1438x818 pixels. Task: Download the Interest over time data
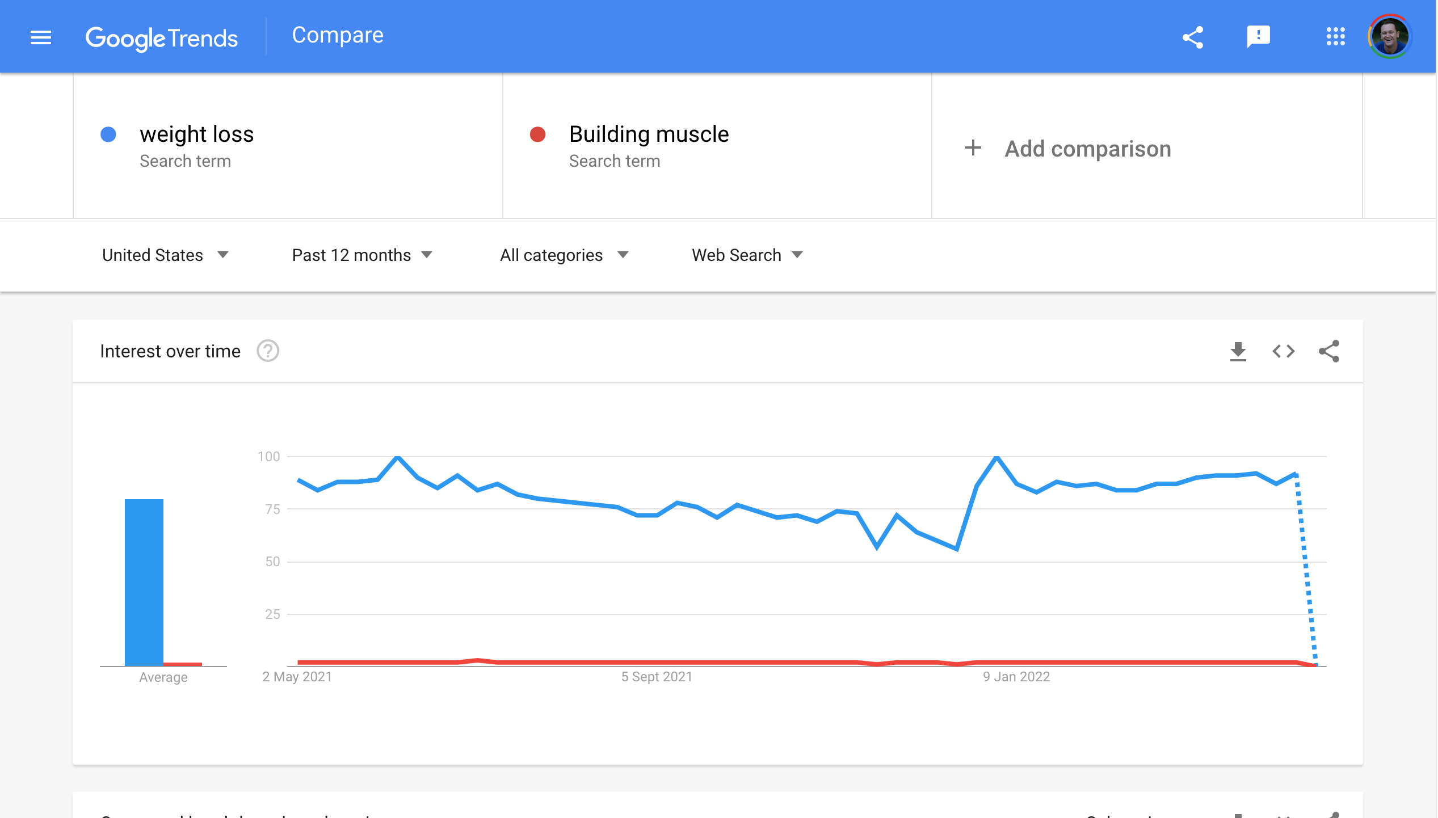1238,352
